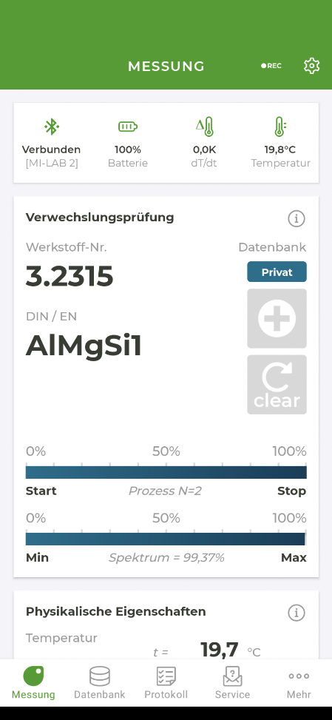This screenshot has height=720, width=332.
Task: Click the clear reset button
Action: pos(277,384)
